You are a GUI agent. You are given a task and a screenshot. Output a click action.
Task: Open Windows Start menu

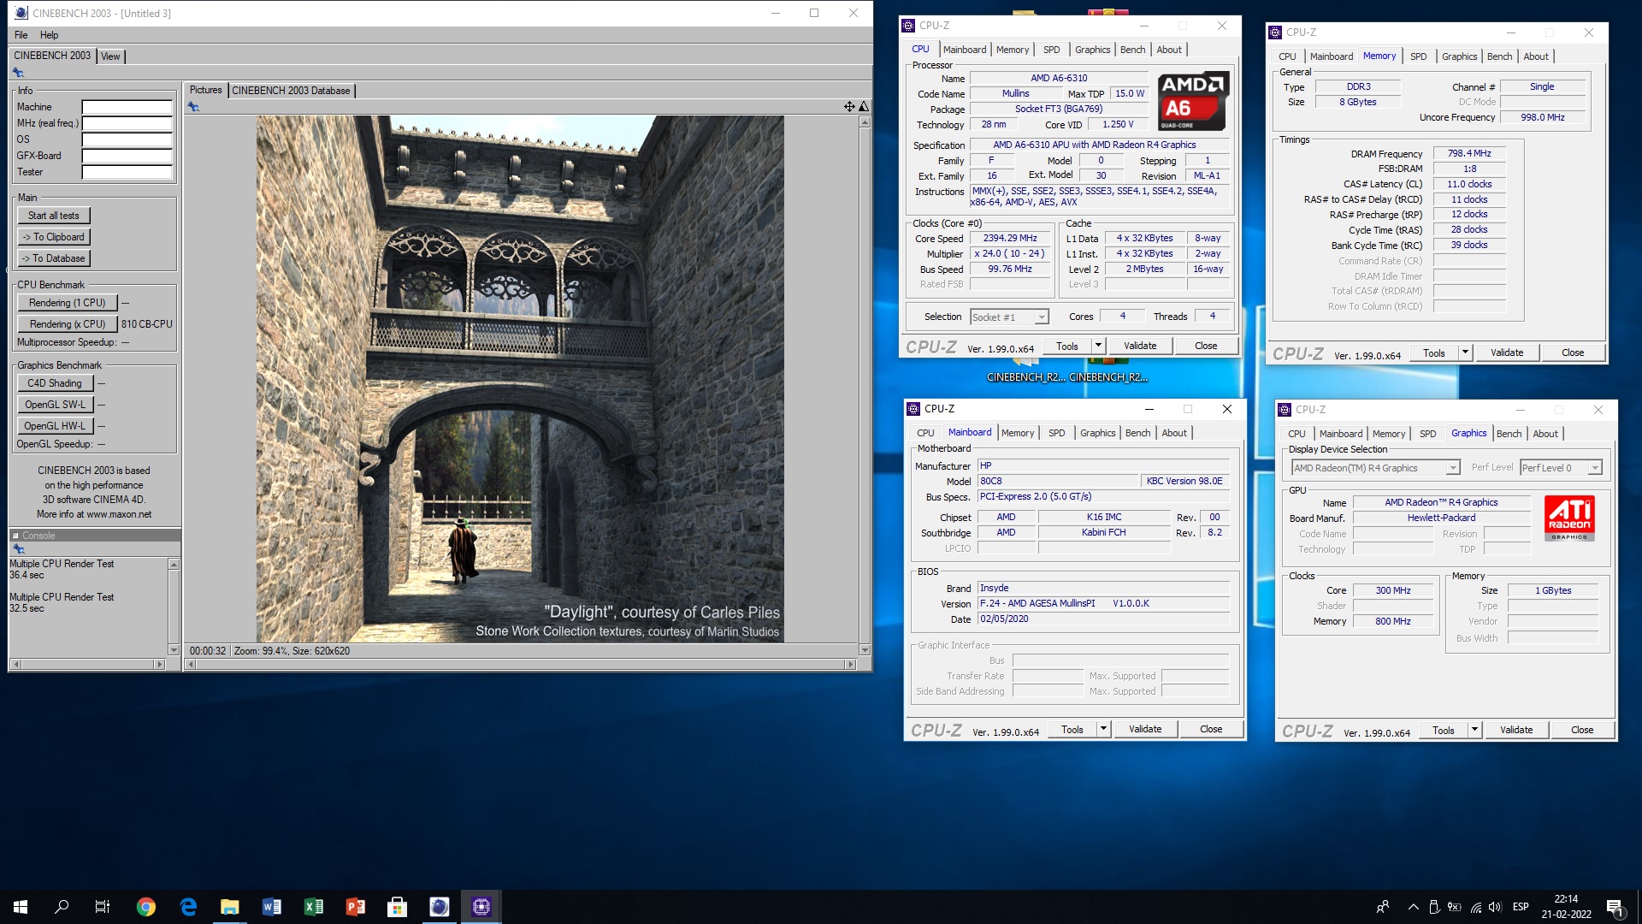[x=21, y=907]
